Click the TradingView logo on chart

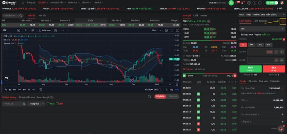pyautogui.click(x=6, y=78)
